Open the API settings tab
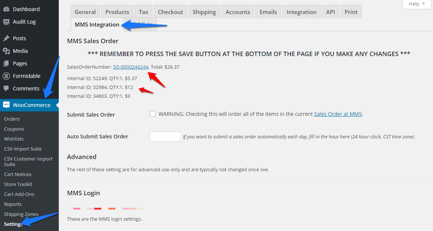Image resolution: width=433 pixels, height=231 pixels. click(x=330, y=12)
